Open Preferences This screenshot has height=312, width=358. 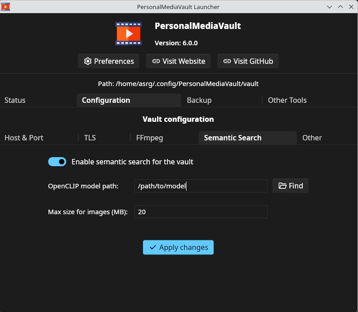[109, 61]
